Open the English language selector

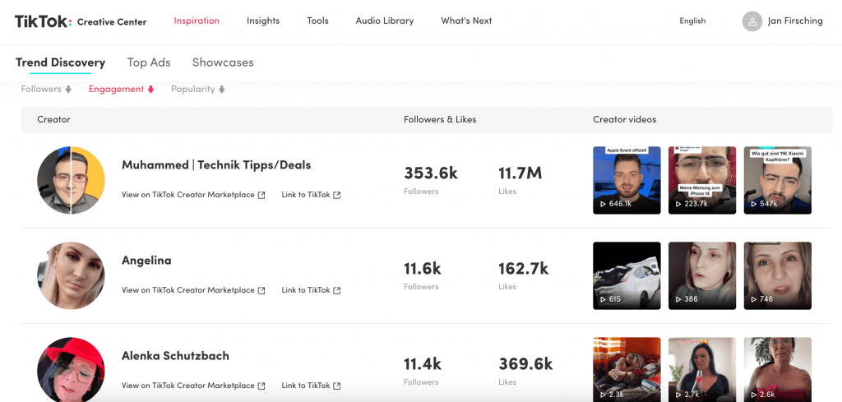click(692, 21)
